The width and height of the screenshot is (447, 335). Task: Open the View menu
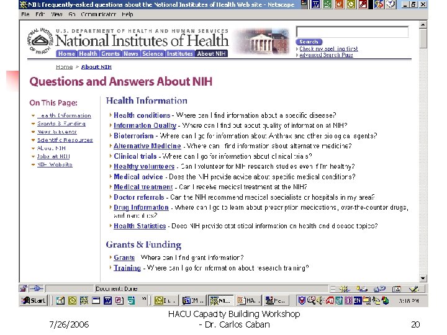56,14
